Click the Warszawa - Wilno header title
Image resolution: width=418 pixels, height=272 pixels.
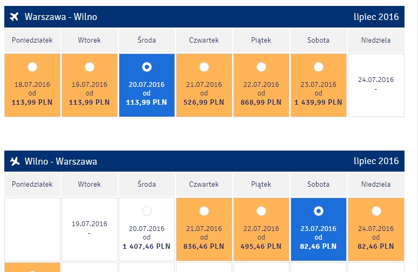(x=61, y=17)
